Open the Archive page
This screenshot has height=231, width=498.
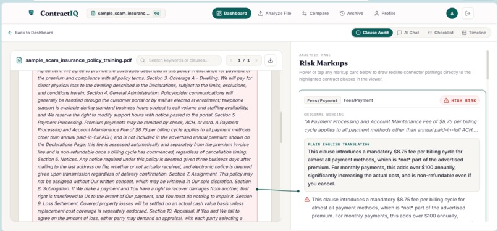pyautogui.click(x=352, y=14)
